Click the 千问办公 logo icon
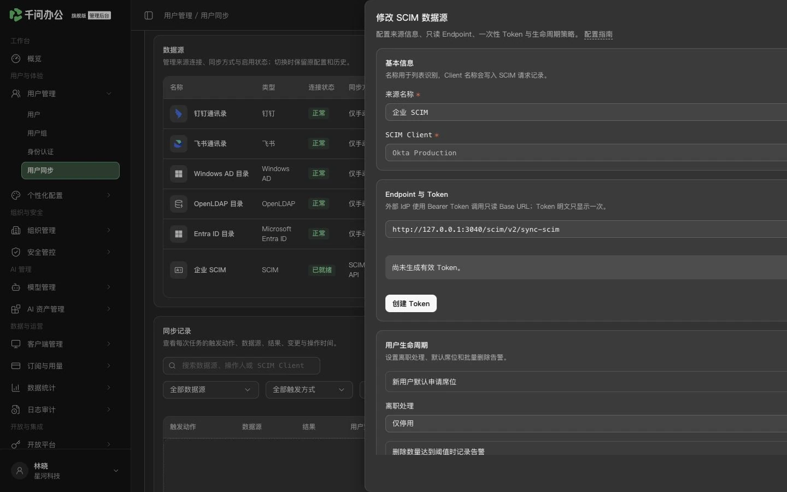The height and width of the screenshot is (492, 787). point(16,15)
